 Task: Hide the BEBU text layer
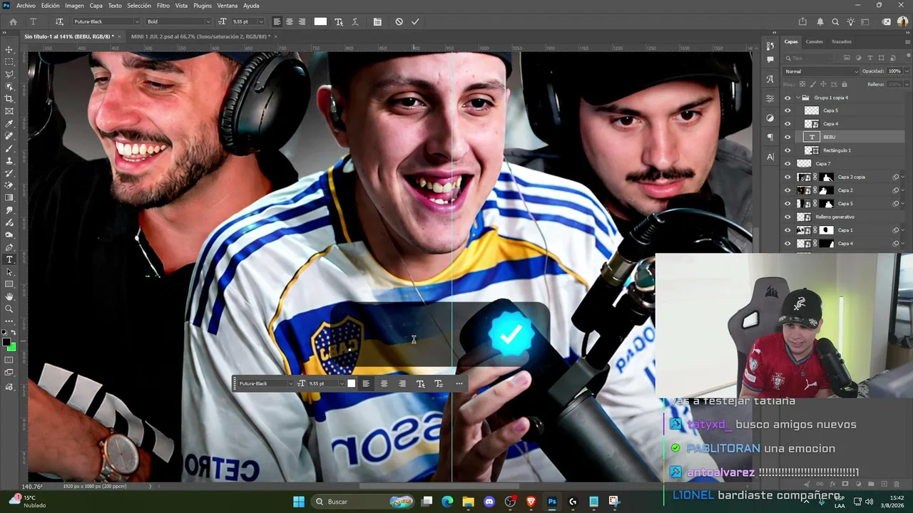[x=787, y=137]
